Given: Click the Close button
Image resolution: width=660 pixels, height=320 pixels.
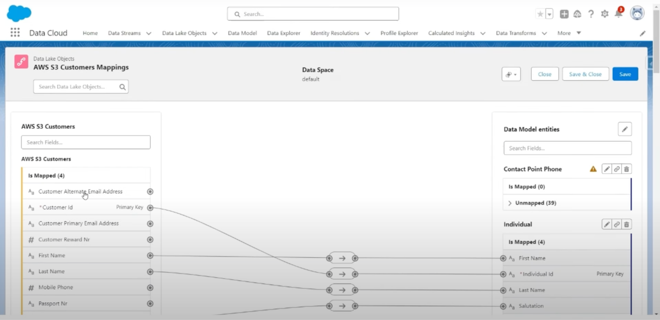Looking at the screenshot, I should click(x=544, y=74).
